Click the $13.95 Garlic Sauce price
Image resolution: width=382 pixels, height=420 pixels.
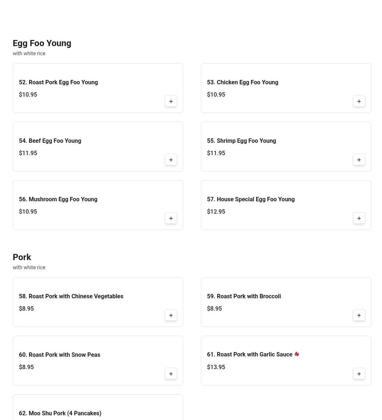tap(216, 367)
